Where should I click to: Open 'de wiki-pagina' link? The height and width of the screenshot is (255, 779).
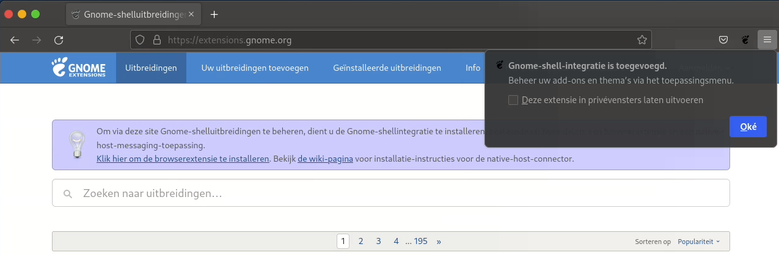[x=325, y=159]
